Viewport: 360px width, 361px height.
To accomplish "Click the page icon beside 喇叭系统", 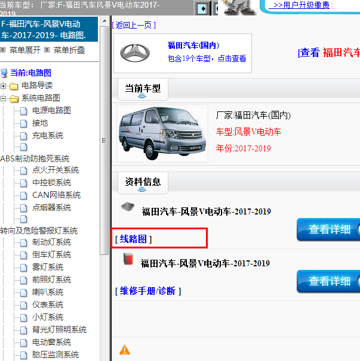I will point(23,292).
